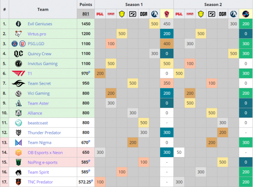Click the Season 1 PGL tournament icon
Screen dimensions: 253x187
coord(100,14)
